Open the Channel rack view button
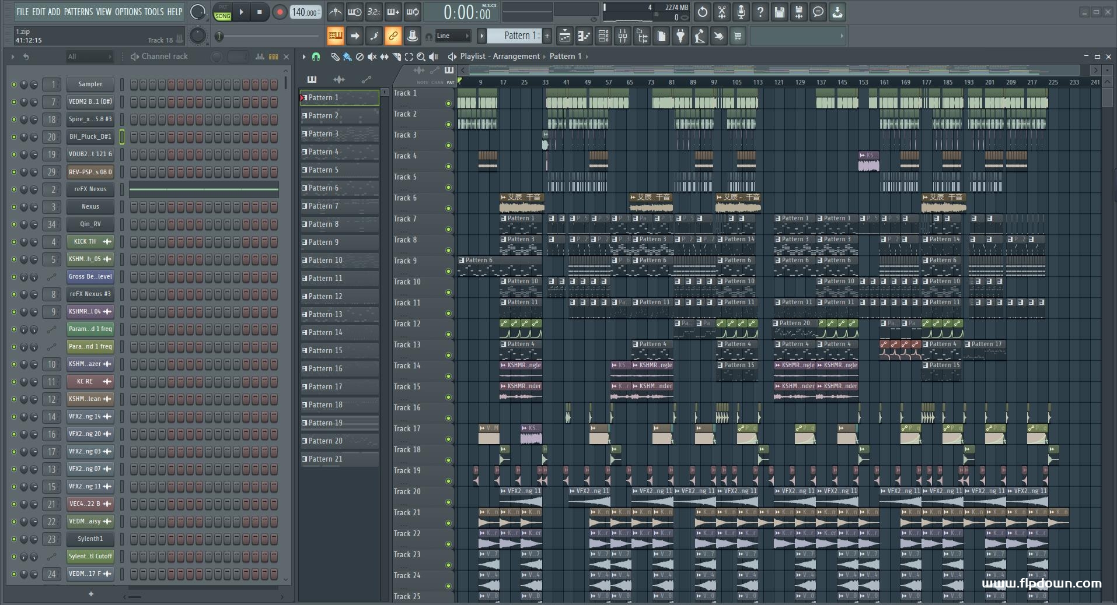The image size is (1117, 605). pyautogui.click(x=603, y=36)
